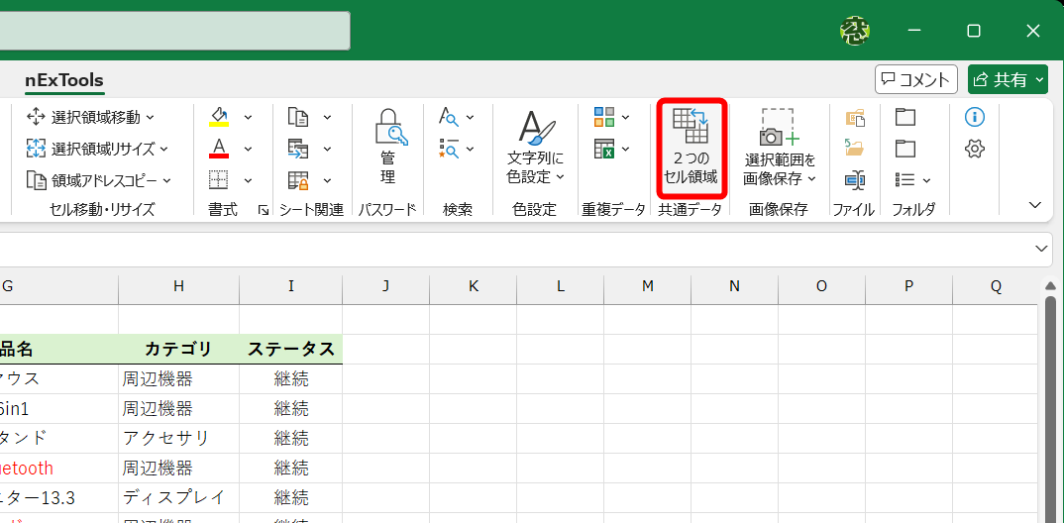Open the font color dropdown arrow
Viewport: 1064px width, 523px height.
[x=248, y=149]
